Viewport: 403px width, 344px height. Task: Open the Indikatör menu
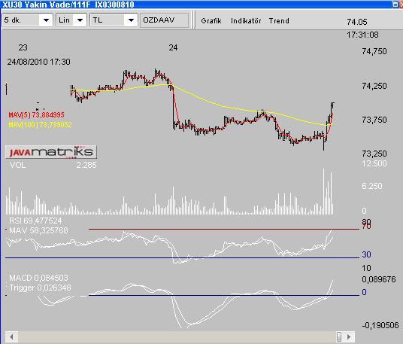[x=246, y=21]
